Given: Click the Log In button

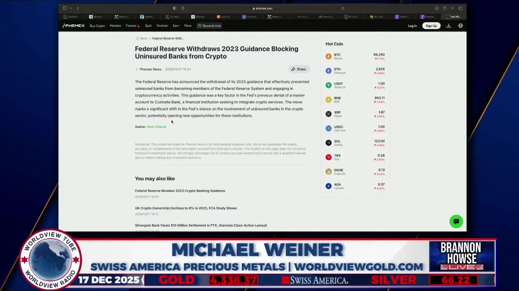Looking at the screenshot, I should [412, 26].
